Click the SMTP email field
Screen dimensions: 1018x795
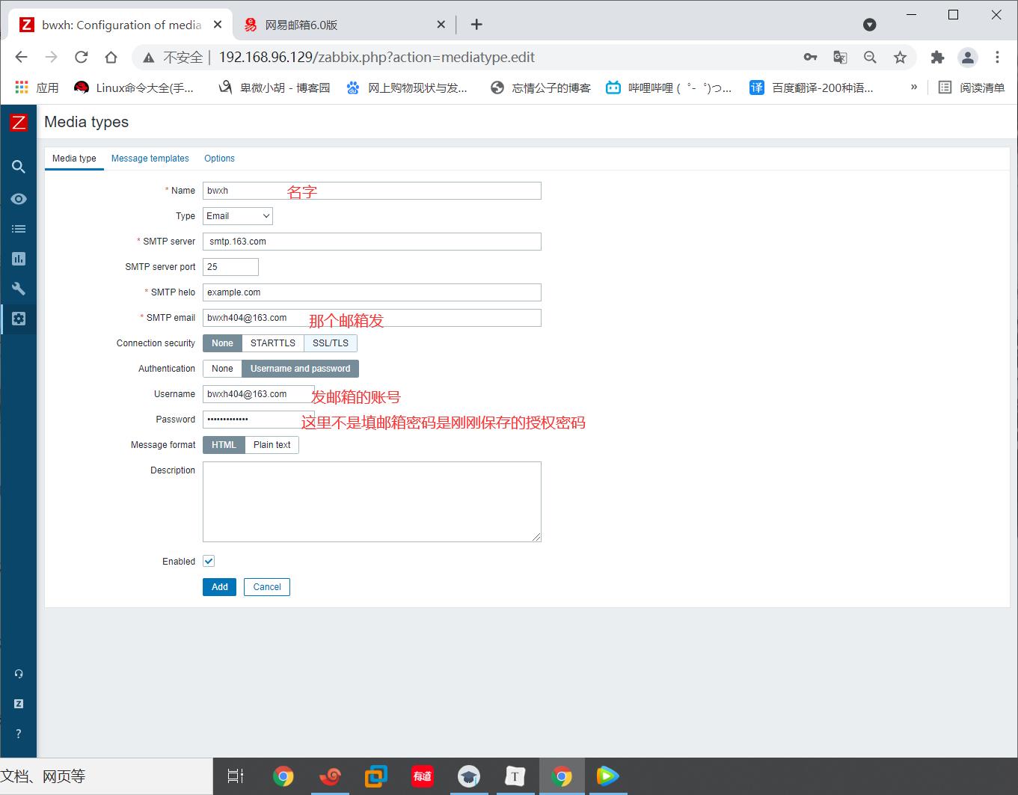coord(372,318)
